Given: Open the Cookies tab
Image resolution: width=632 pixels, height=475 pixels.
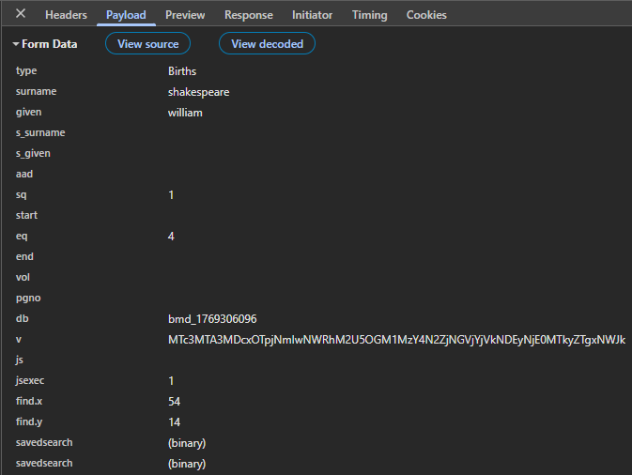Looking at the screenshot, I should pos(426,15).
